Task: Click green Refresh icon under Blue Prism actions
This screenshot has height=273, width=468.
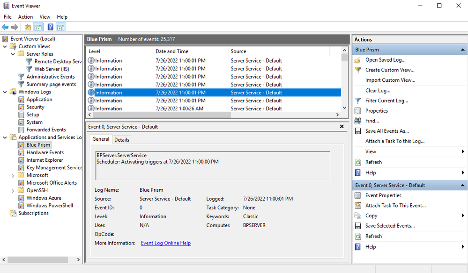Action: point(358,162)
